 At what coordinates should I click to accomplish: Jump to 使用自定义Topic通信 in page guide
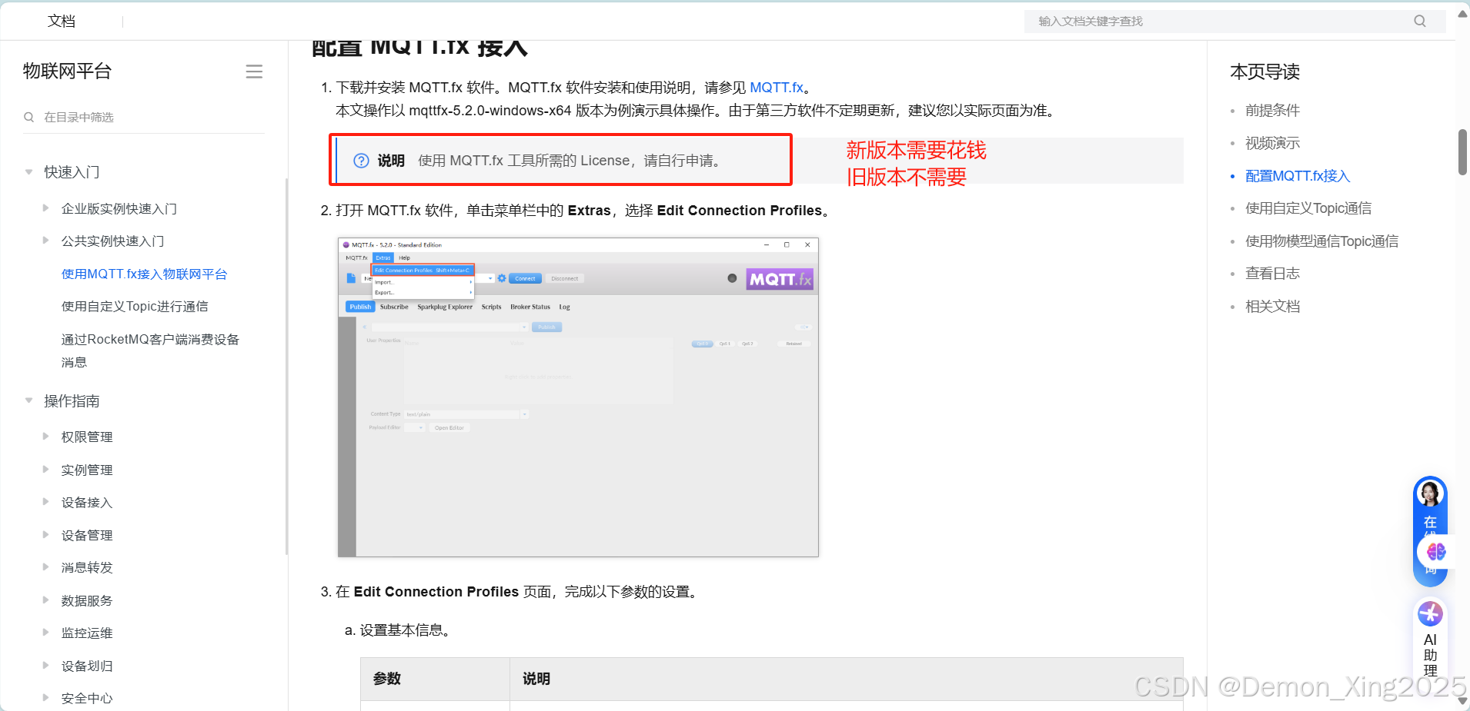click(x=1308, y=208)
